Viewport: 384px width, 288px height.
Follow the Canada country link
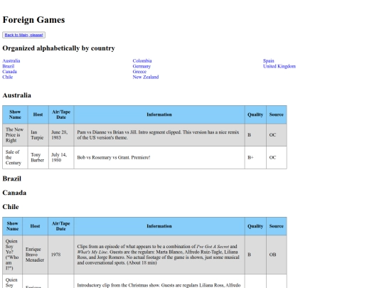pos(9,72)
